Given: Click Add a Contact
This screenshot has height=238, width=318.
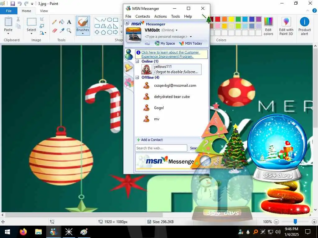Looking at the screenshot, I should click(x=150, y=140).
